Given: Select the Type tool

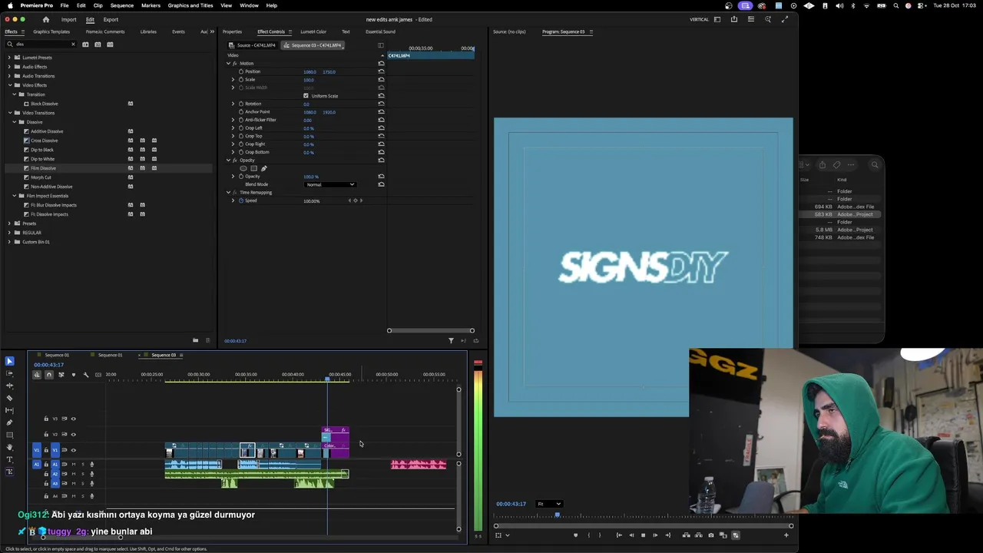Looking at the screenshot, I should click(9, 459).
